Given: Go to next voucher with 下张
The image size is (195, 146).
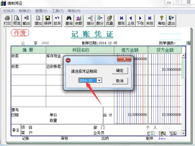Looking at the screenshot, I should [x=140, y=21].
